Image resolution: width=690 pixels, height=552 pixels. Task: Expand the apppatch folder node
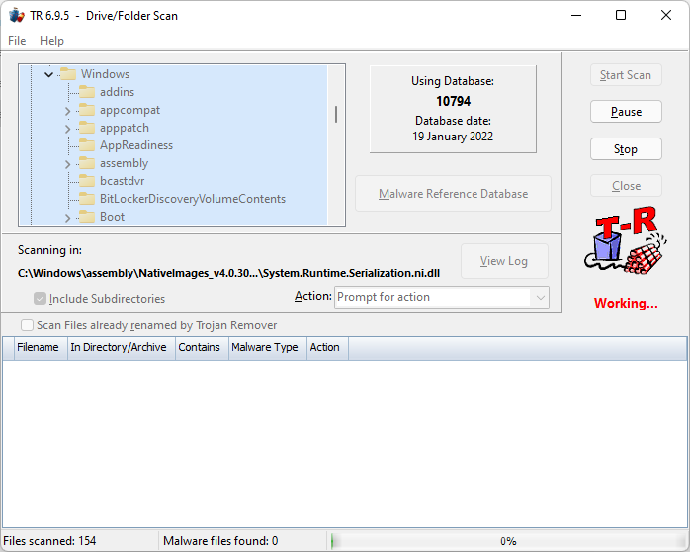pos(68,129)
